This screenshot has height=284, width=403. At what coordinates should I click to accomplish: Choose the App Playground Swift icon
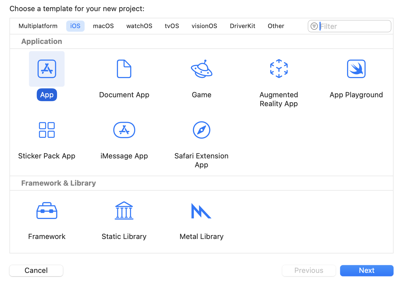356,69
